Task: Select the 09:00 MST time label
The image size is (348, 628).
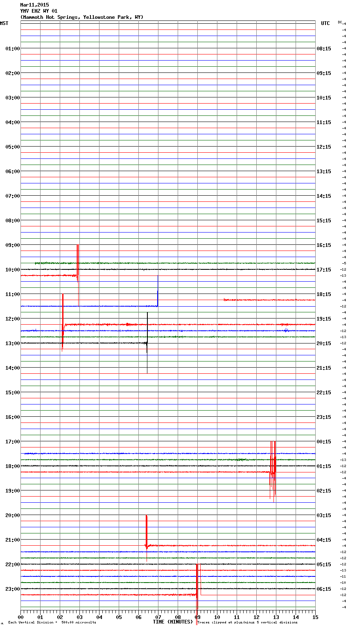Action: 13,245
